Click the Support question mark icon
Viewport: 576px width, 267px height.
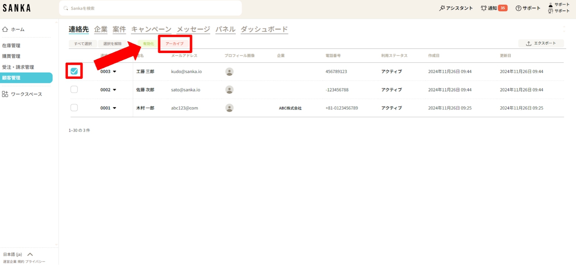(x=518, y=8)
